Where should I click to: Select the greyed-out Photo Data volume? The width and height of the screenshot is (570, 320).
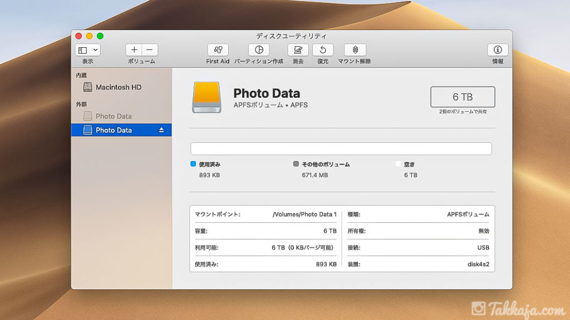(x=114, y=116)
